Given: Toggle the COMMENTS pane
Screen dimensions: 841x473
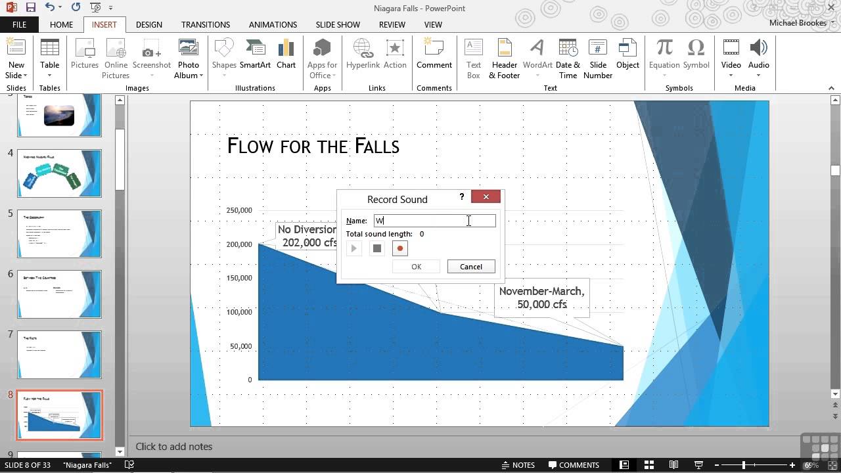Looking at the screenshot, I should pyautogui.click(x=574, y=464).
